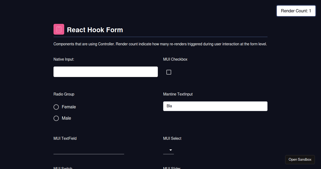321x169 pixels.
Task: Click the Open Sandbox button
Action: pyautogui.click(x=300, y=159)
